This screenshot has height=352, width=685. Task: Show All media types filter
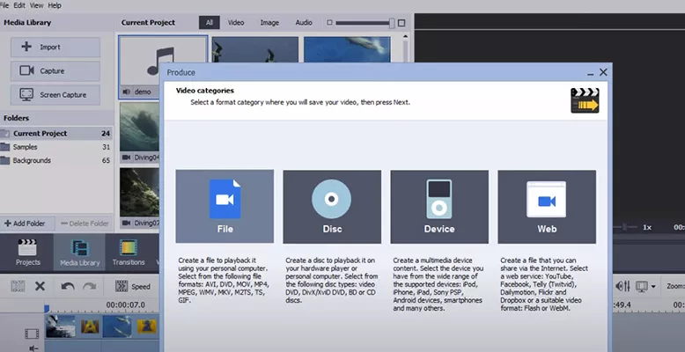(x=210, y=23)
